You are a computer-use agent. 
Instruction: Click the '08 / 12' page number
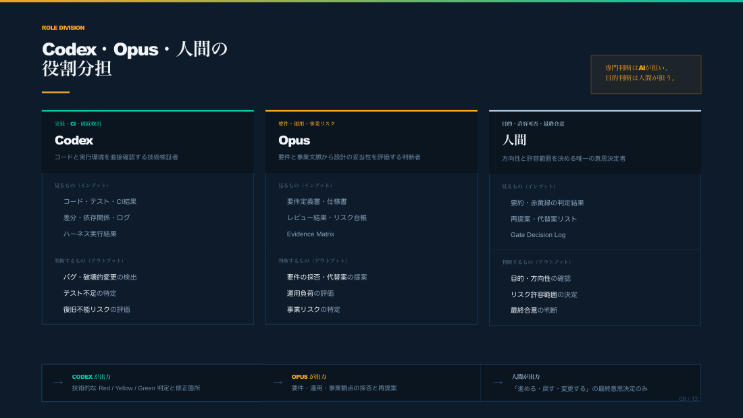point(688,399)
